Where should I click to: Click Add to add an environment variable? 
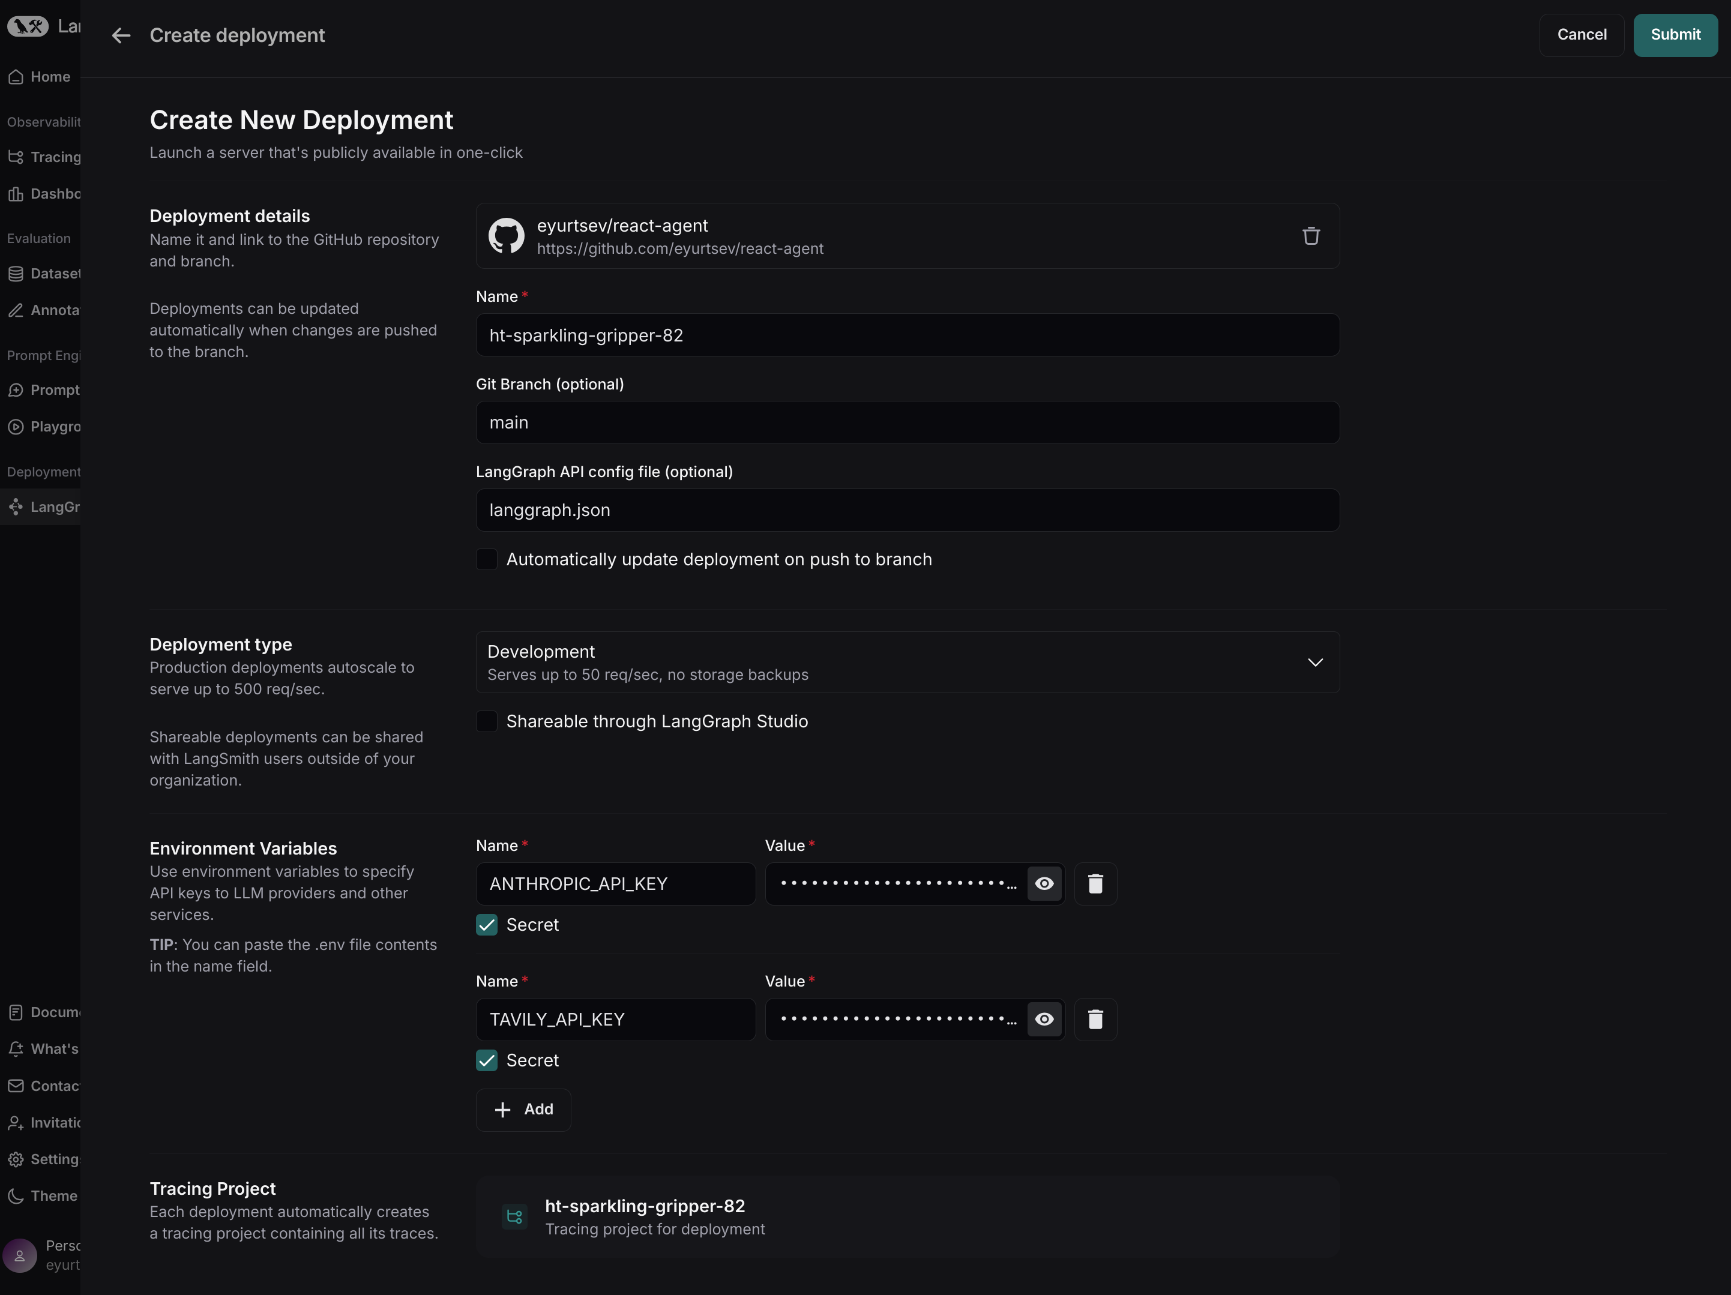point(523,1110)
